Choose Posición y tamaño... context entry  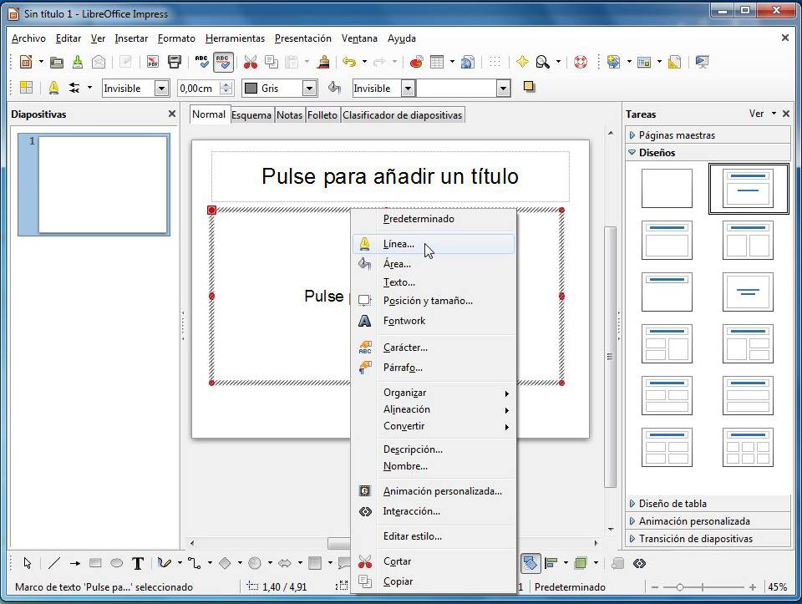(434, 301)
